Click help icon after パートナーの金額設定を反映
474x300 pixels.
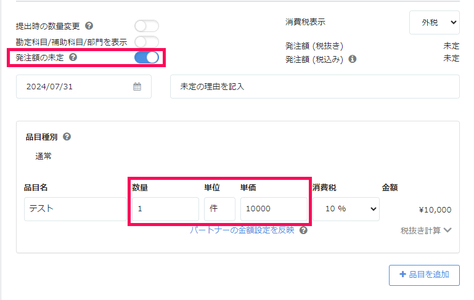[x=303, y=230]
